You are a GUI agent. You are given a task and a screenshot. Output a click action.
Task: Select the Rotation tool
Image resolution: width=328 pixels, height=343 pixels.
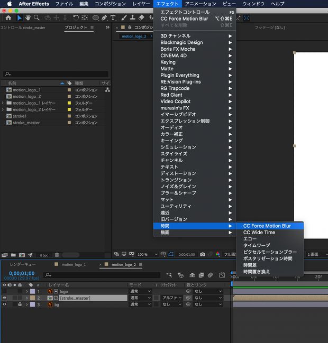pyautogui.click(x=76, y=18)
